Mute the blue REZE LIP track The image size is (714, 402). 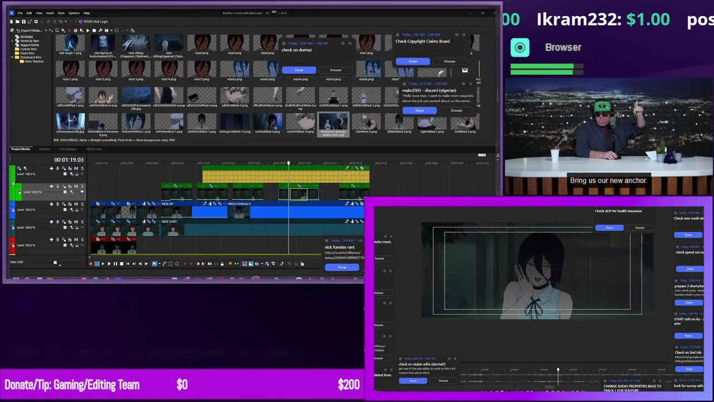pyautogui.click(x=76, y=204)
